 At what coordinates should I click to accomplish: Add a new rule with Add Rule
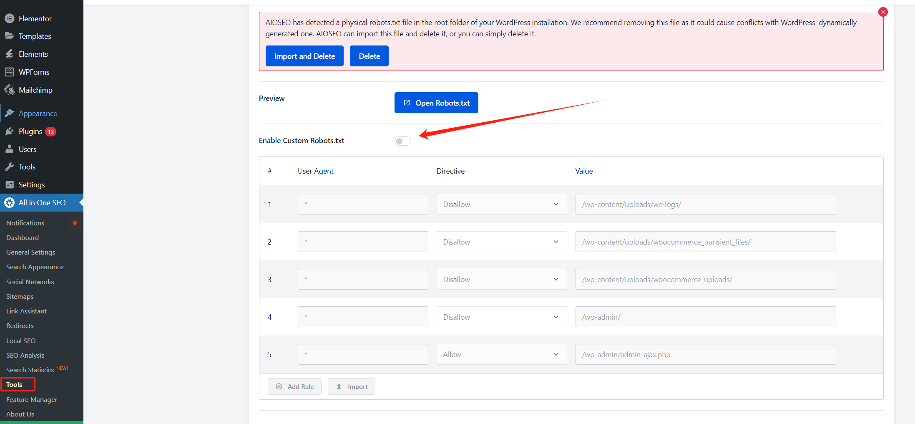click(294, 386)
